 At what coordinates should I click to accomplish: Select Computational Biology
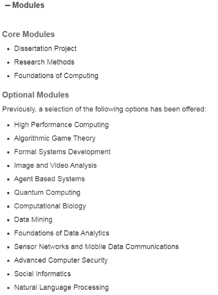[50, 206]
